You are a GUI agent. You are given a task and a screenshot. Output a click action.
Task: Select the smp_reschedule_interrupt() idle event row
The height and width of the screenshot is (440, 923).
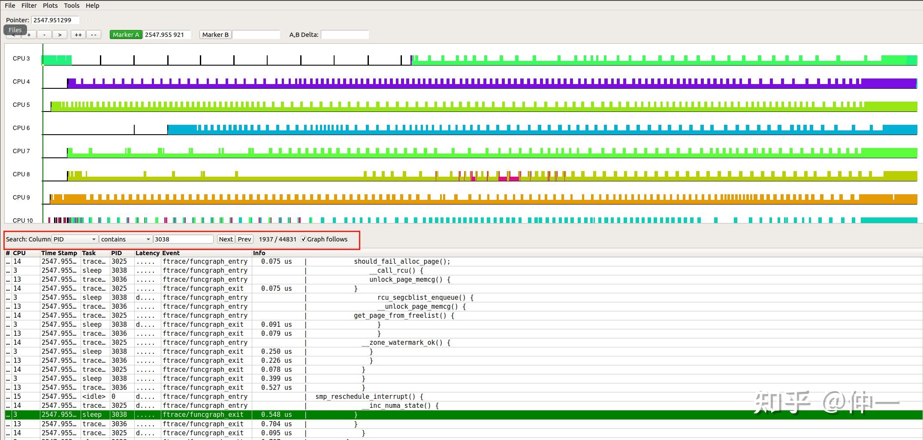(369, 397)
